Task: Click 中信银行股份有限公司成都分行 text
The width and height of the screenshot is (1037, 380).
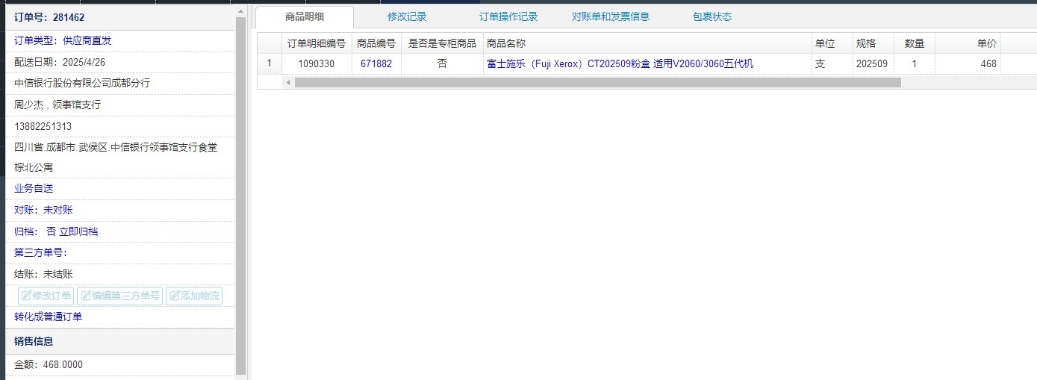Action: pos(82,83)
